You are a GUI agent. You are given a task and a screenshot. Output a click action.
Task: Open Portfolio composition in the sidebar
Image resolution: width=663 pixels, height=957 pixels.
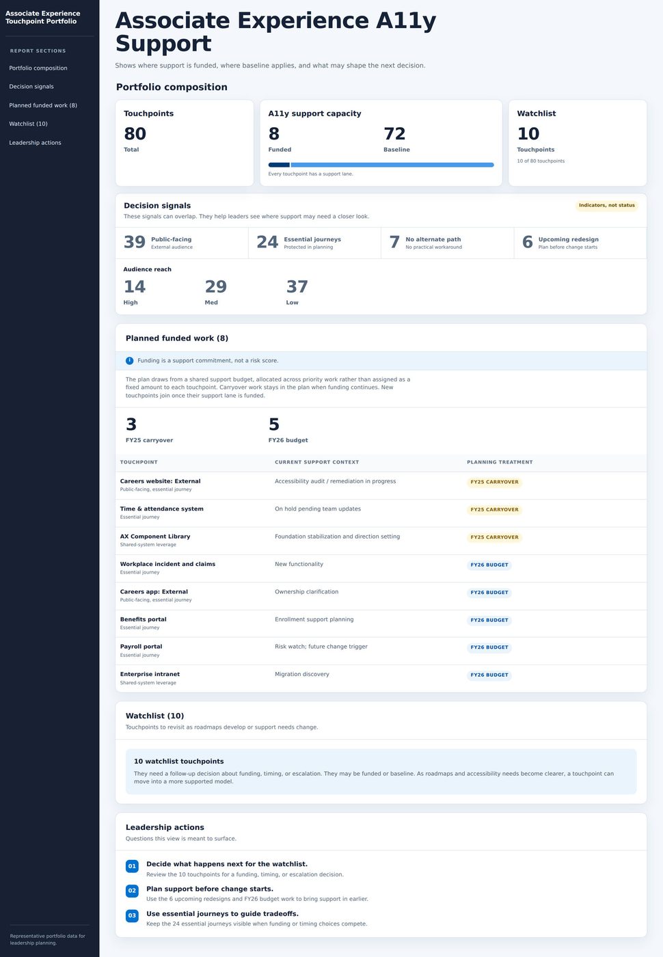click(38, 68)
